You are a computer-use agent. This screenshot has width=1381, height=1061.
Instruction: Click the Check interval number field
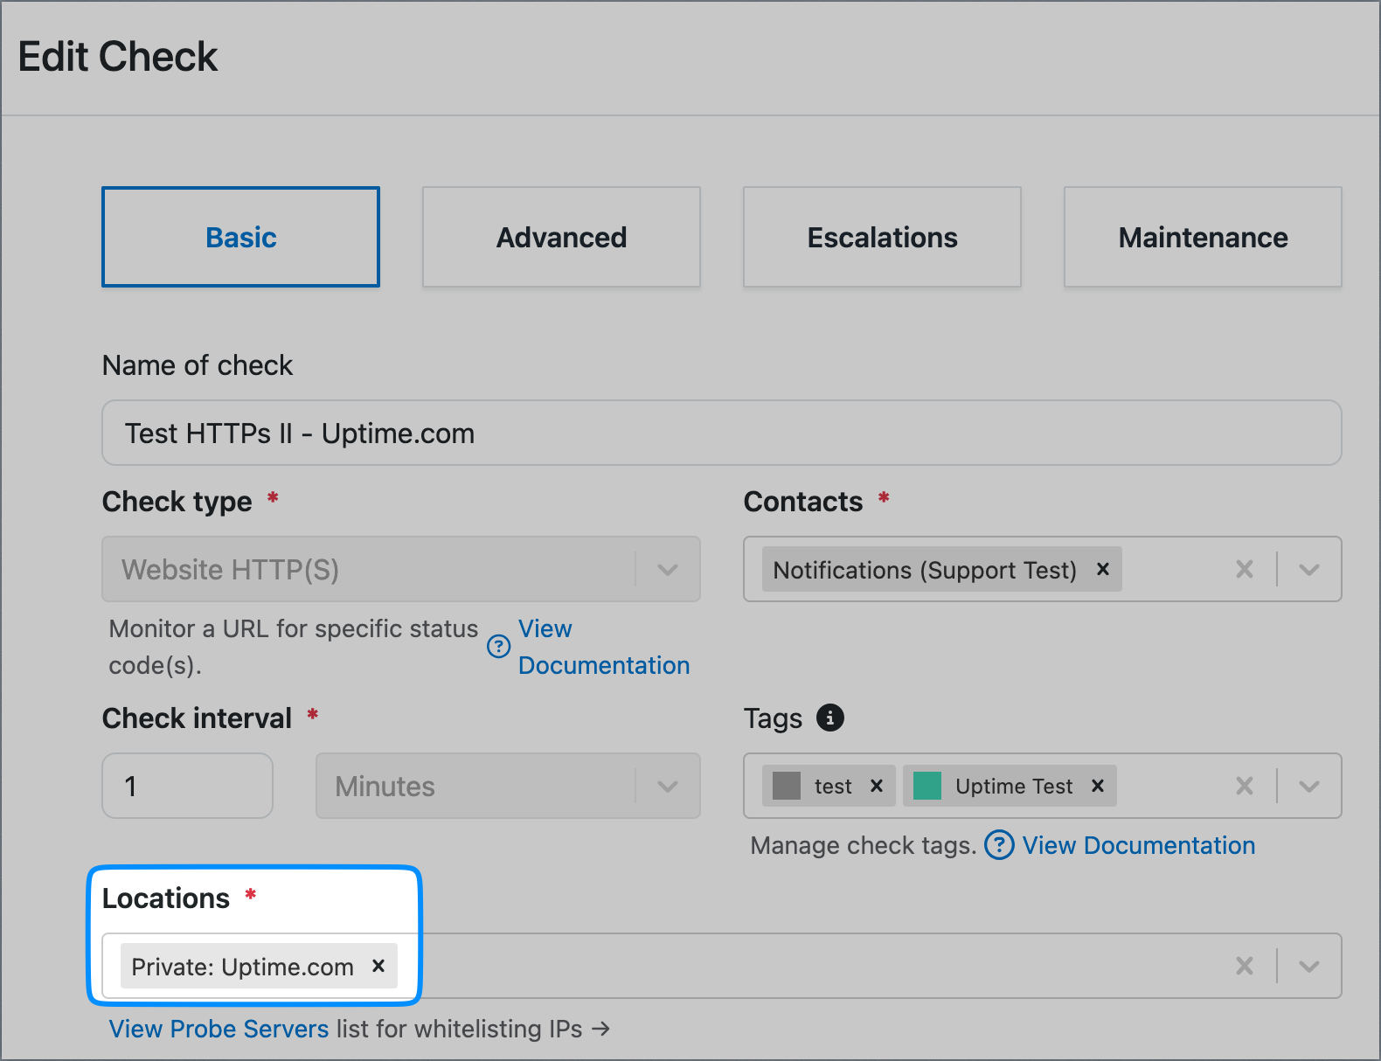(x=187, y=786)
